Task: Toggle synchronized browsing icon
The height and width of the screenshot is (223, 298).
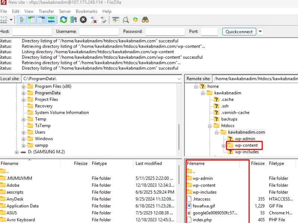Action: pos(135,20)
